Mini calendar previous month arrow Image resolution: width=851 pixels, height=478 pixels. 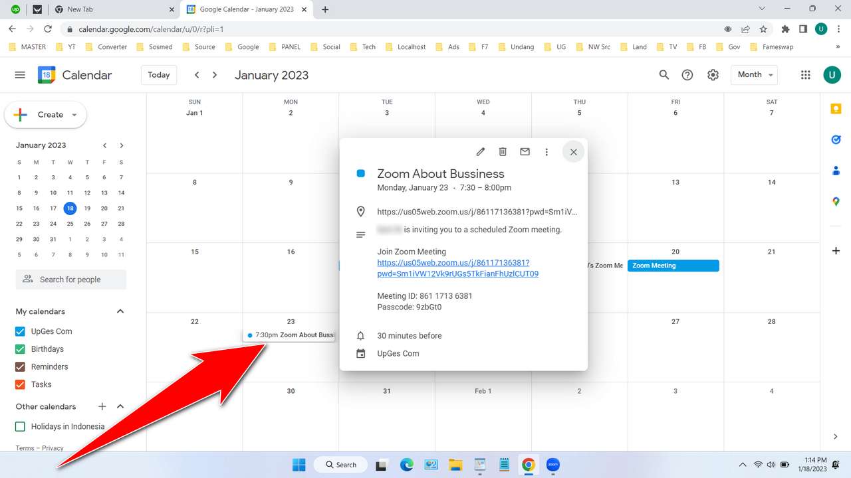coord(104,145)
